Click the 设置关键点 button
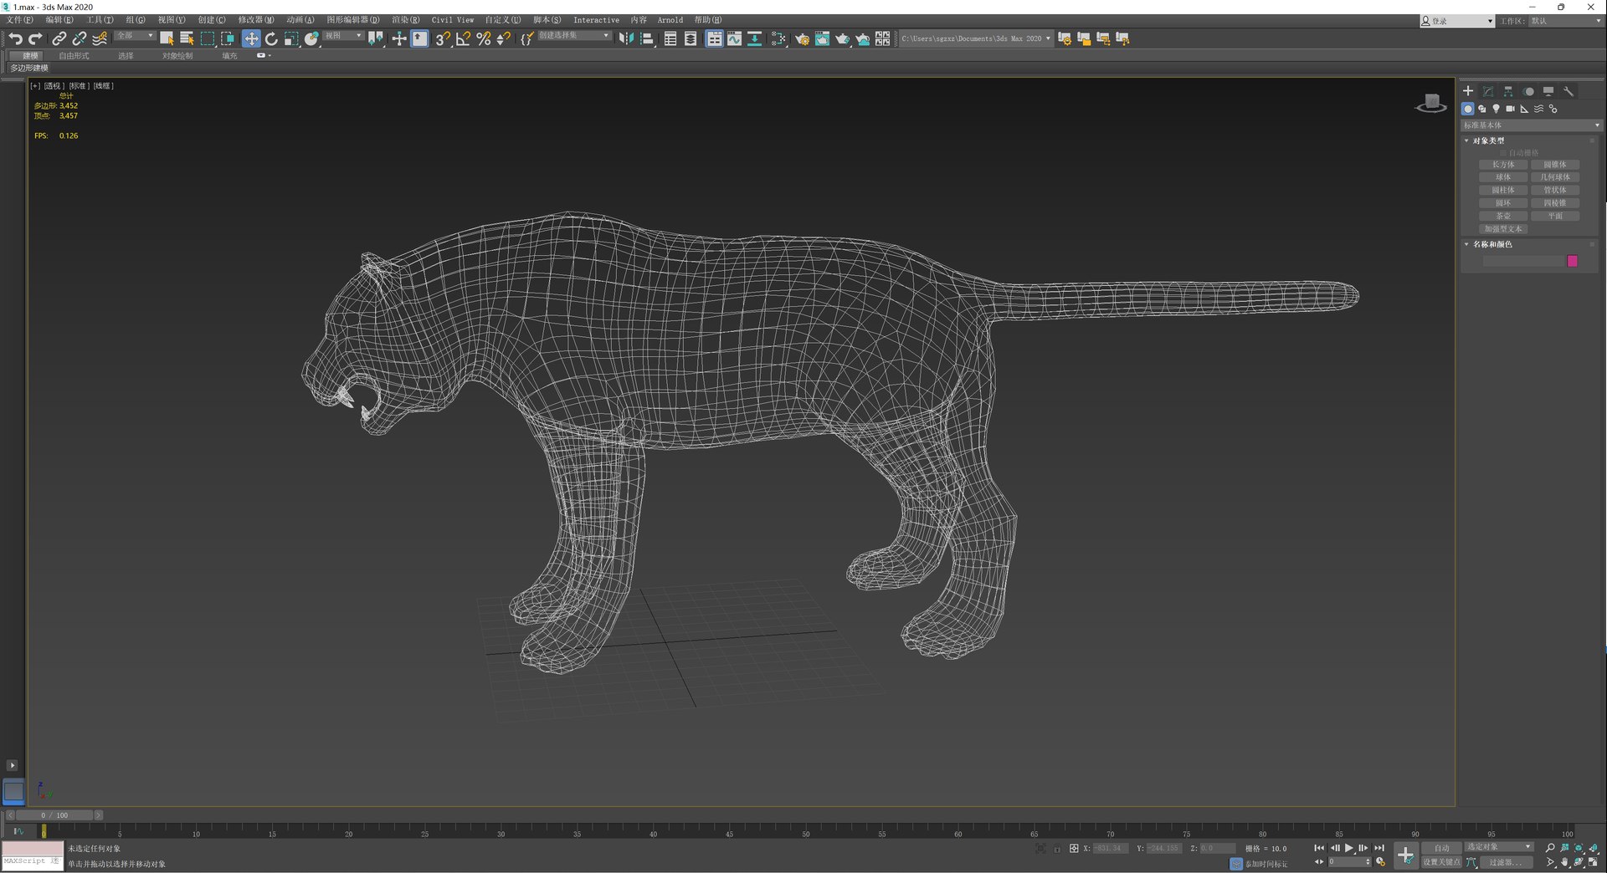Viewport: 1607px width, 873px height. [1441, 862]
